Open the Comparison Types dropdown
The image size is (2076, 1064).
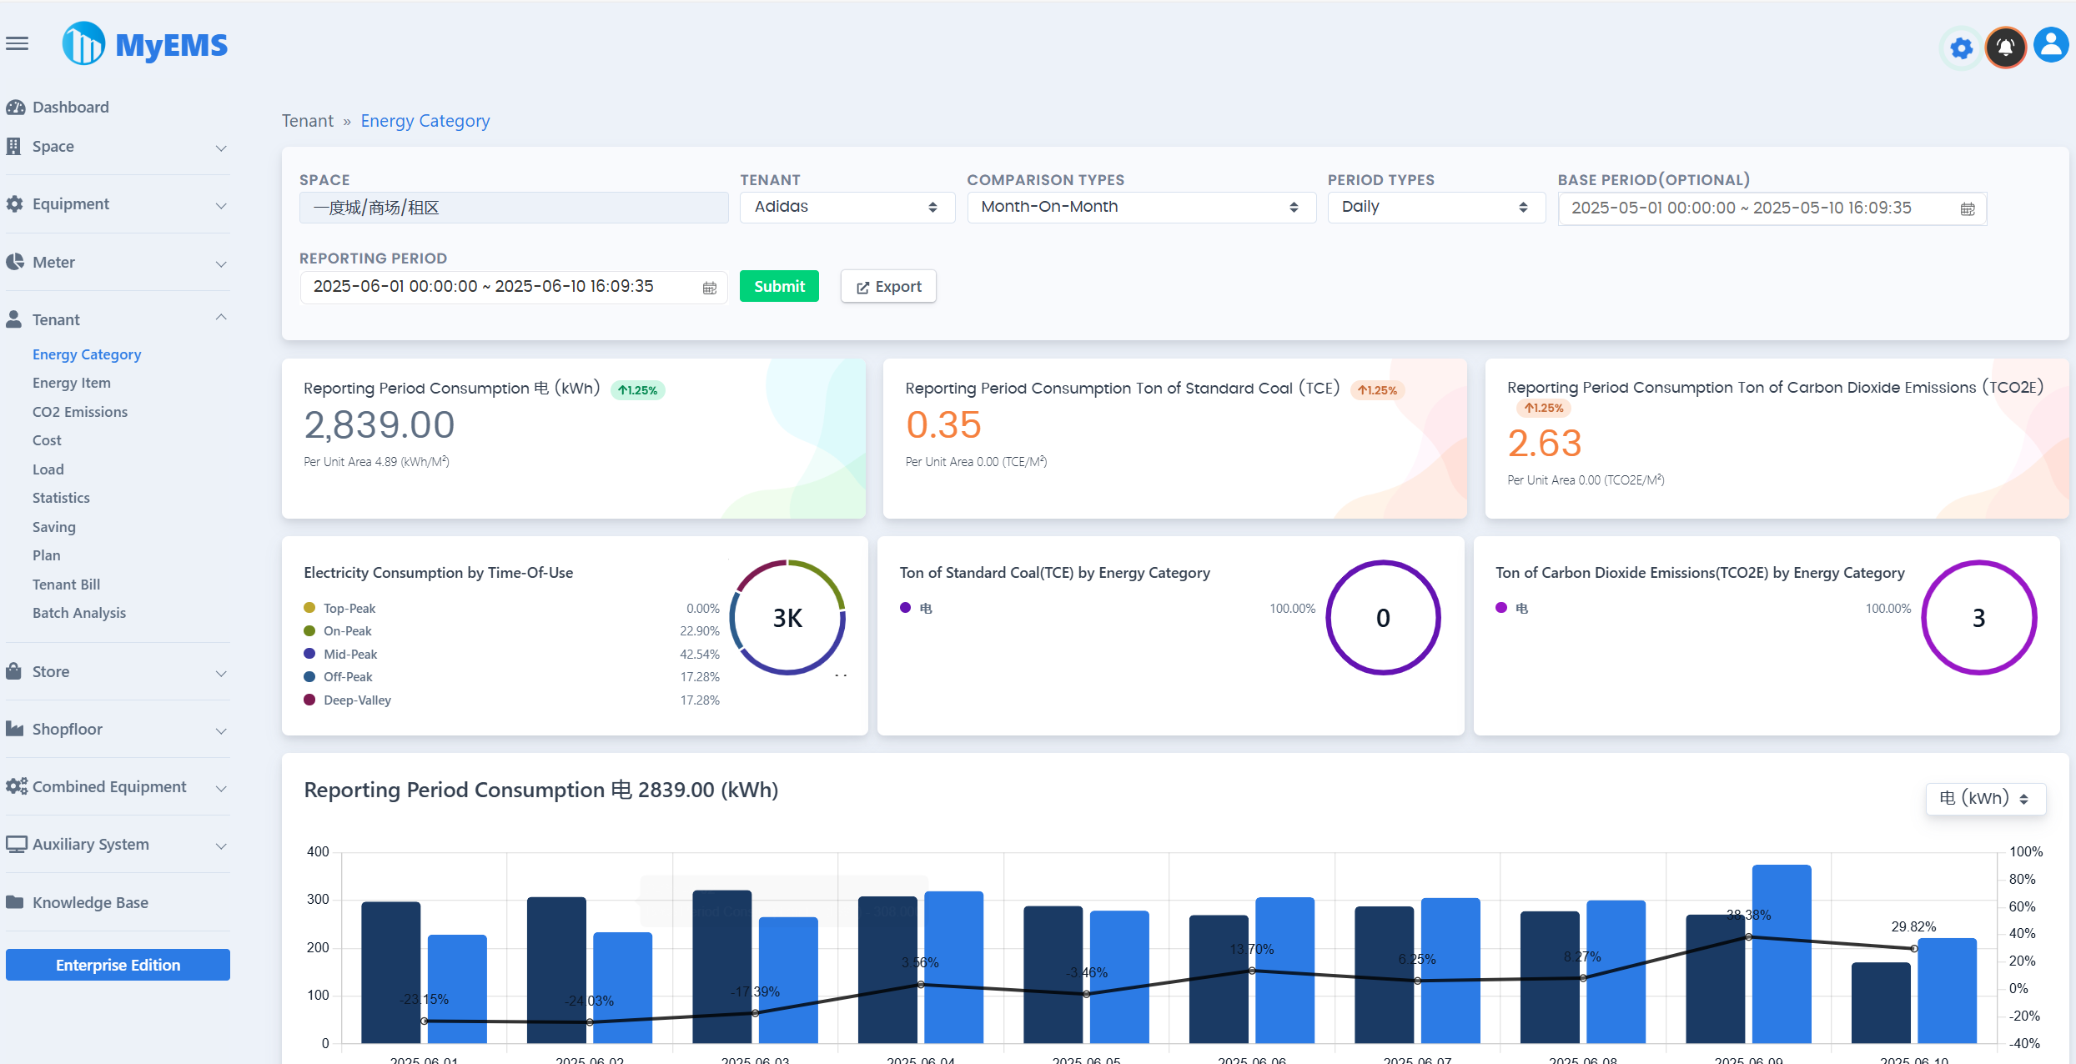click(x=1140, y=207)
